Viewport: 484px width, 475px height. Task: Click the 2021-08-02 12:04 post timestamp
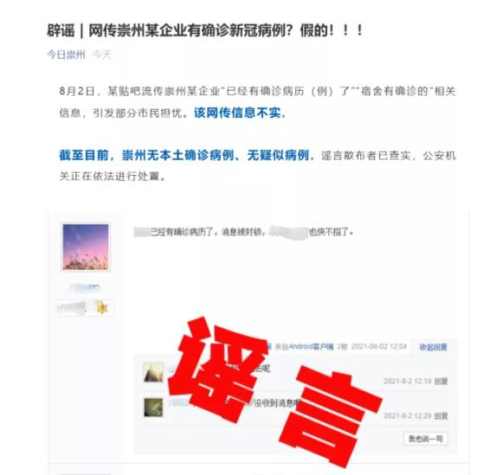click(379, 347)
